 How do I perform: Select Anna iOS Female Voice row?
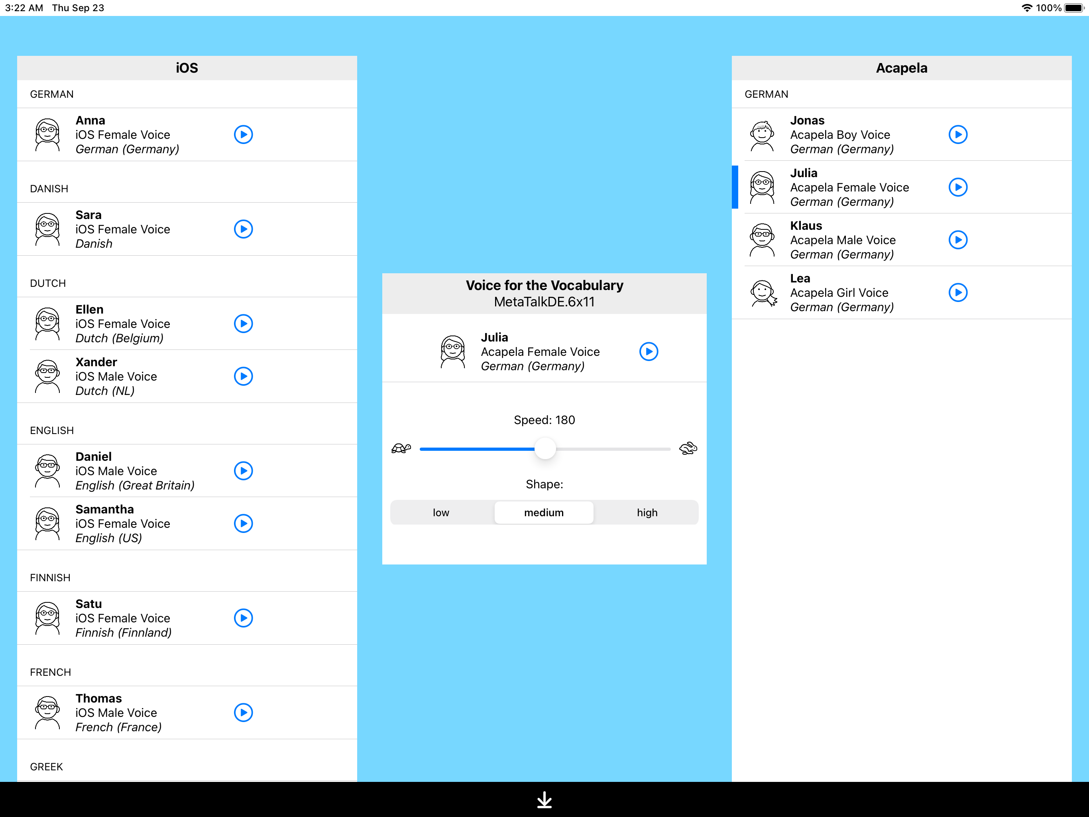(187, 134)
